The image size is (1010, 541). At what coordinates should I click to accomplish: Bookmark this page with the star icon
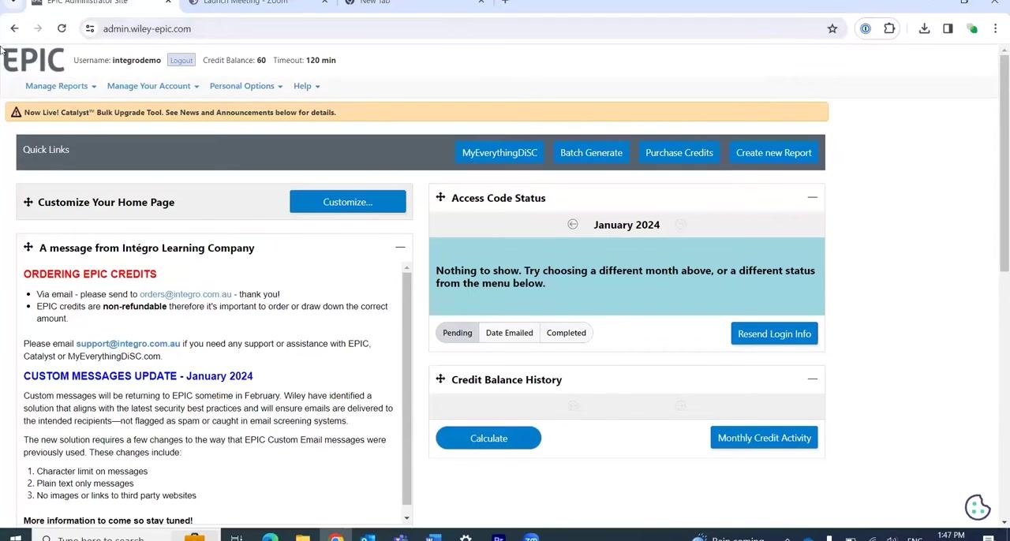[x=832, y=28]
